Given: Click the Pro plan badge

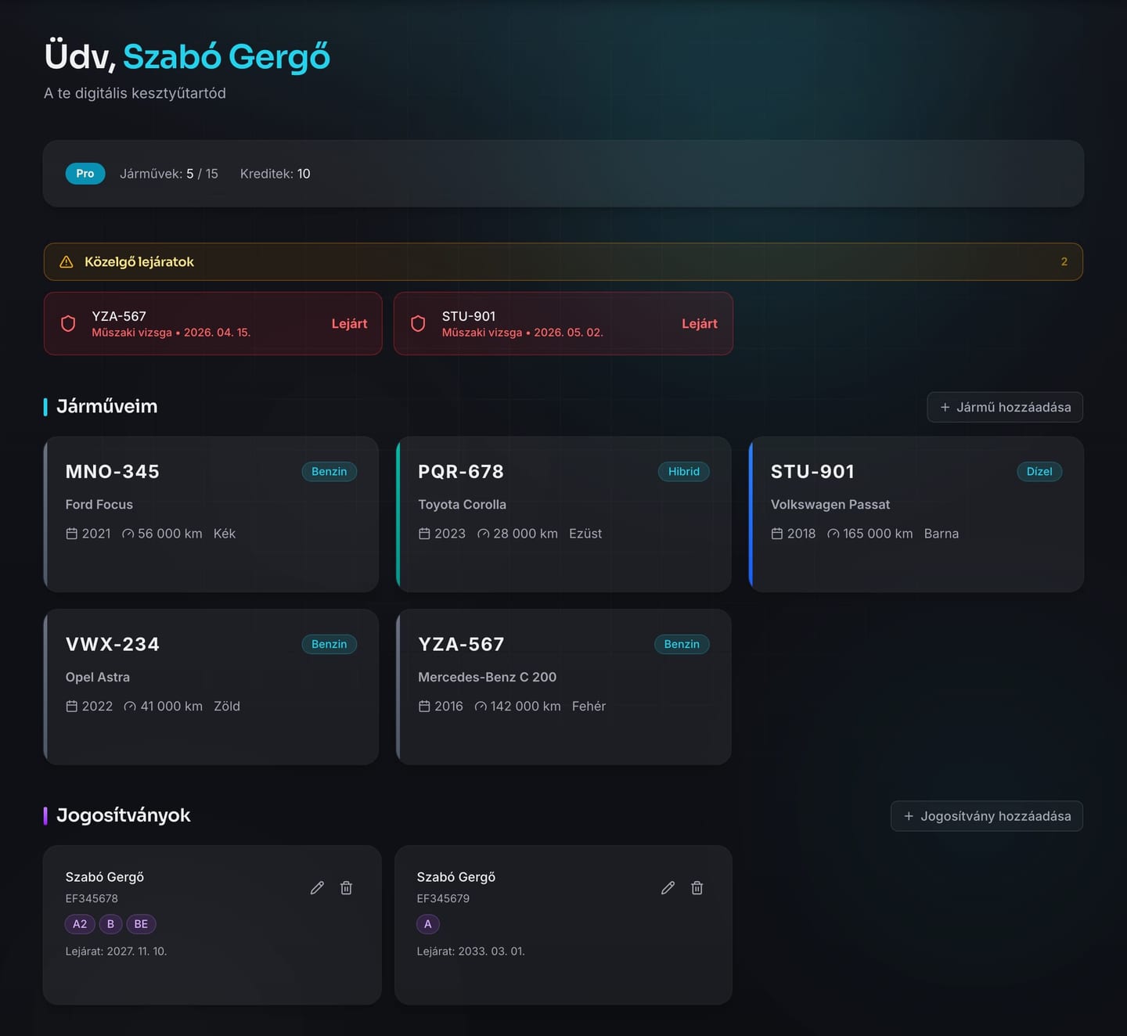Looking at the screenshot, I should tap(85, 174).
